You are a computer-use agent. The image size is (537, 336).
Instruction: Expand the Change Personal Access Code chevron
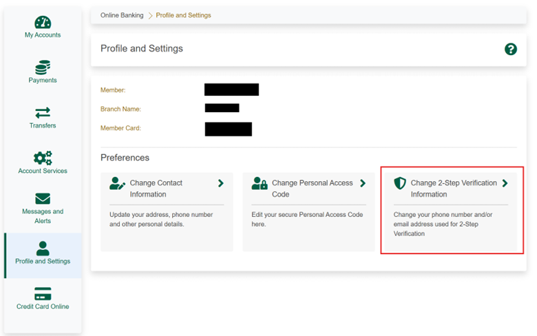tap(363, 183)
